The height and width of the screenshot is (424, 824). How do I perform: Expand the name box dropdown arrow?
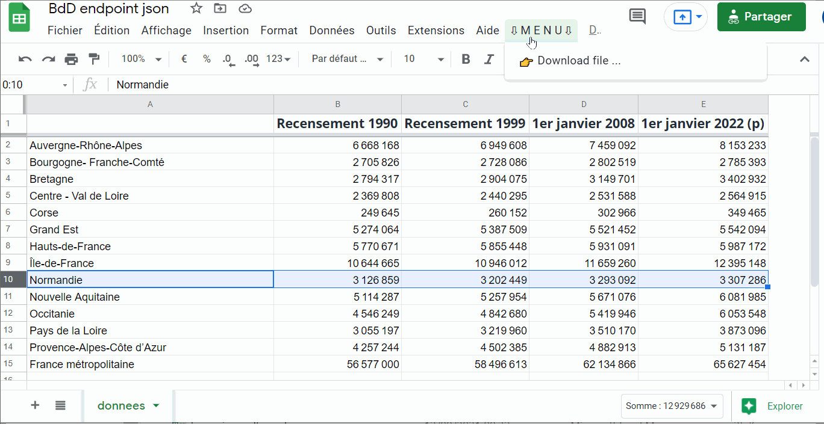[x=65, y=85]
